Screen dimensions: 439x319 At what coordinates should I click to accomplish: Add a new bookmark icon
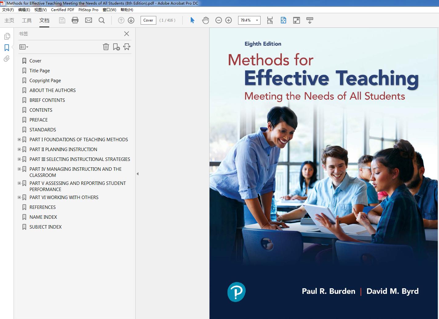(116, 47)
